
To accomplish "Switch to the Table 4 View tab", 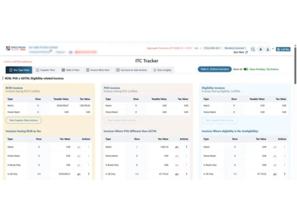I will point(70,70).
